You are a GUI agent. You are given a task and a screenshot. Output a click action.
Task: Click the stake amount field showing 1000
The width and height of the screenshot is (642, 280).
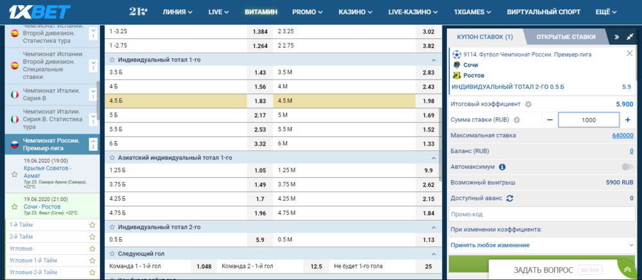coord(589,120)
